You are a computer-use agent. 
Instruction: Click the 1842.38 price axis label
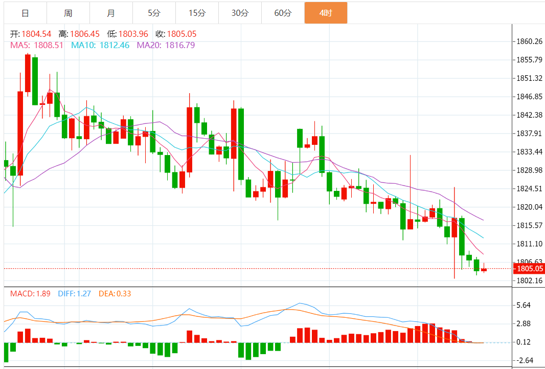[529, 115]
